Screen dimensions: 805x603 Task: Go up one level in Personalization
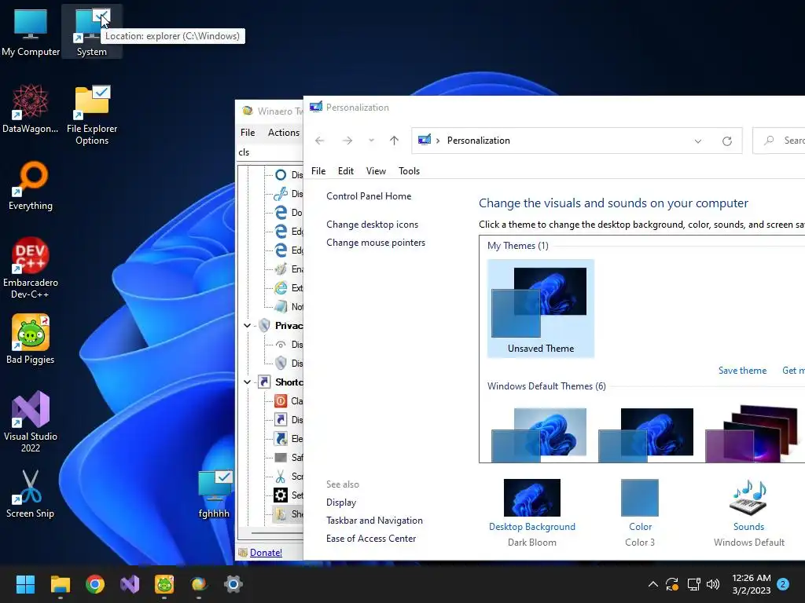(x=394, y=141)
